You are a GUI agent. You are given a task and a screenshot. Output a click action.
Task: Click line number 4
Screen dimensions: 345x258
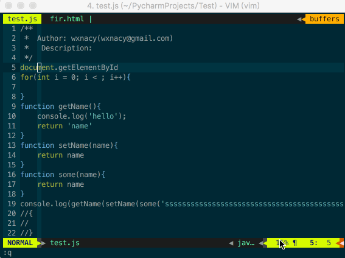tap(13, 58)
